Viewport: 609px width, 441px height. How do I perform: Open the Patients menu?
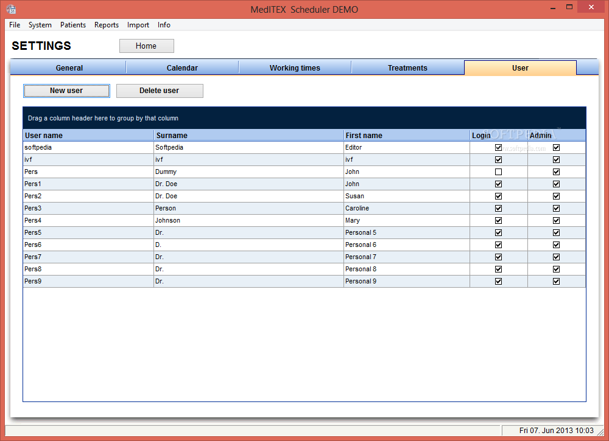(x=73, y=25)
